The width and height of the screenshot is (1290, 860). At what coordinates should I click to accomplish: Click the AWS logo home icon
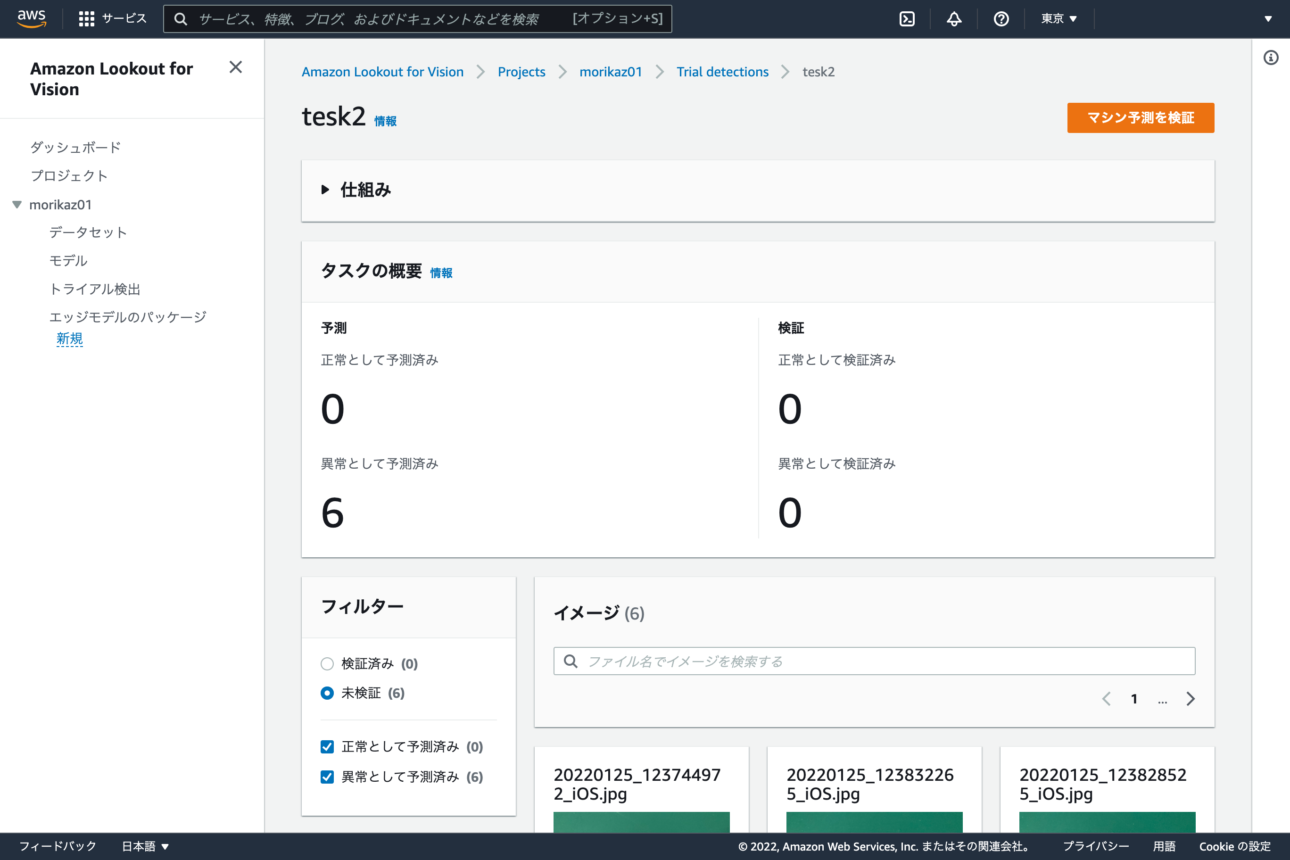tap(31, 18)
